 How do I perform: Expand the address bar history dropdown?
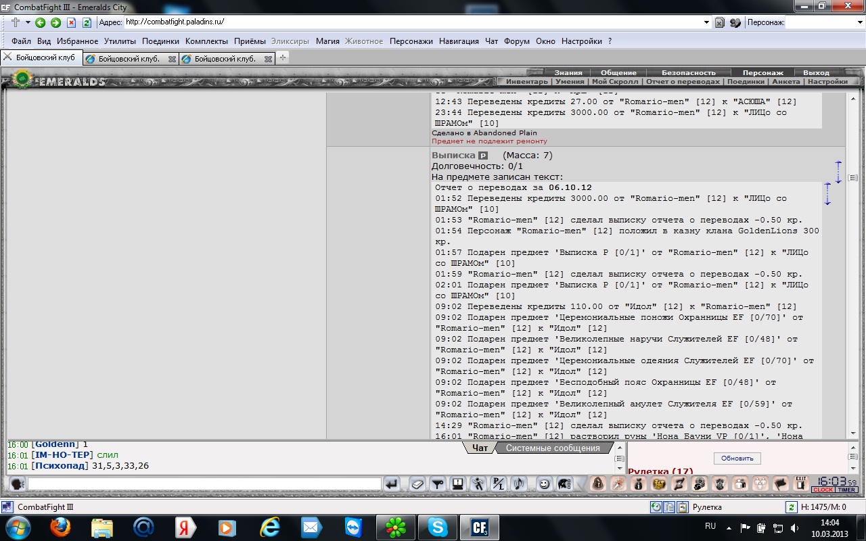pos(706,22)
